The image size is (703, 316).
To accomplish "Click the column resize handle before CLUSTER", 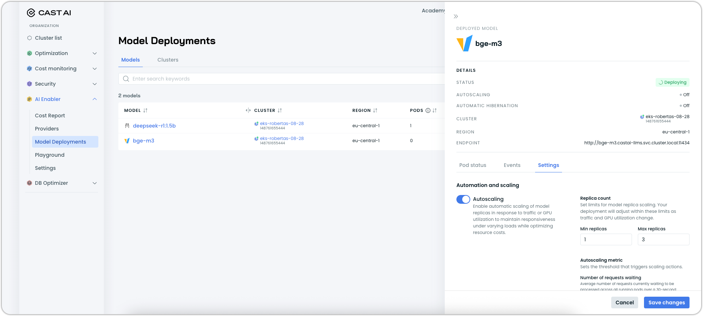I will click(248, 110).
